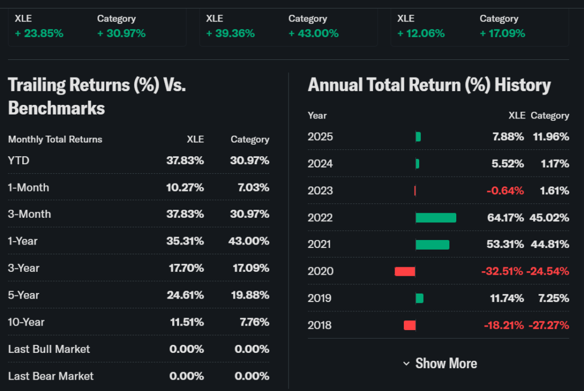
Task: Click the 2018 red return bar
Action: pos(409,325)
